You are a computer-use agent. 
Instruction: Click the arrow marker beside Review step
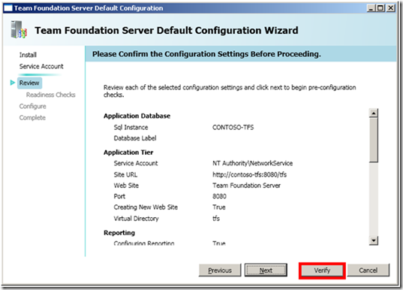tap(12, 83)
